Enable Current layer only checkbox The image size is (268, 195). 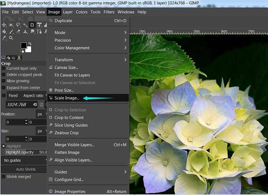pos(3,68)
